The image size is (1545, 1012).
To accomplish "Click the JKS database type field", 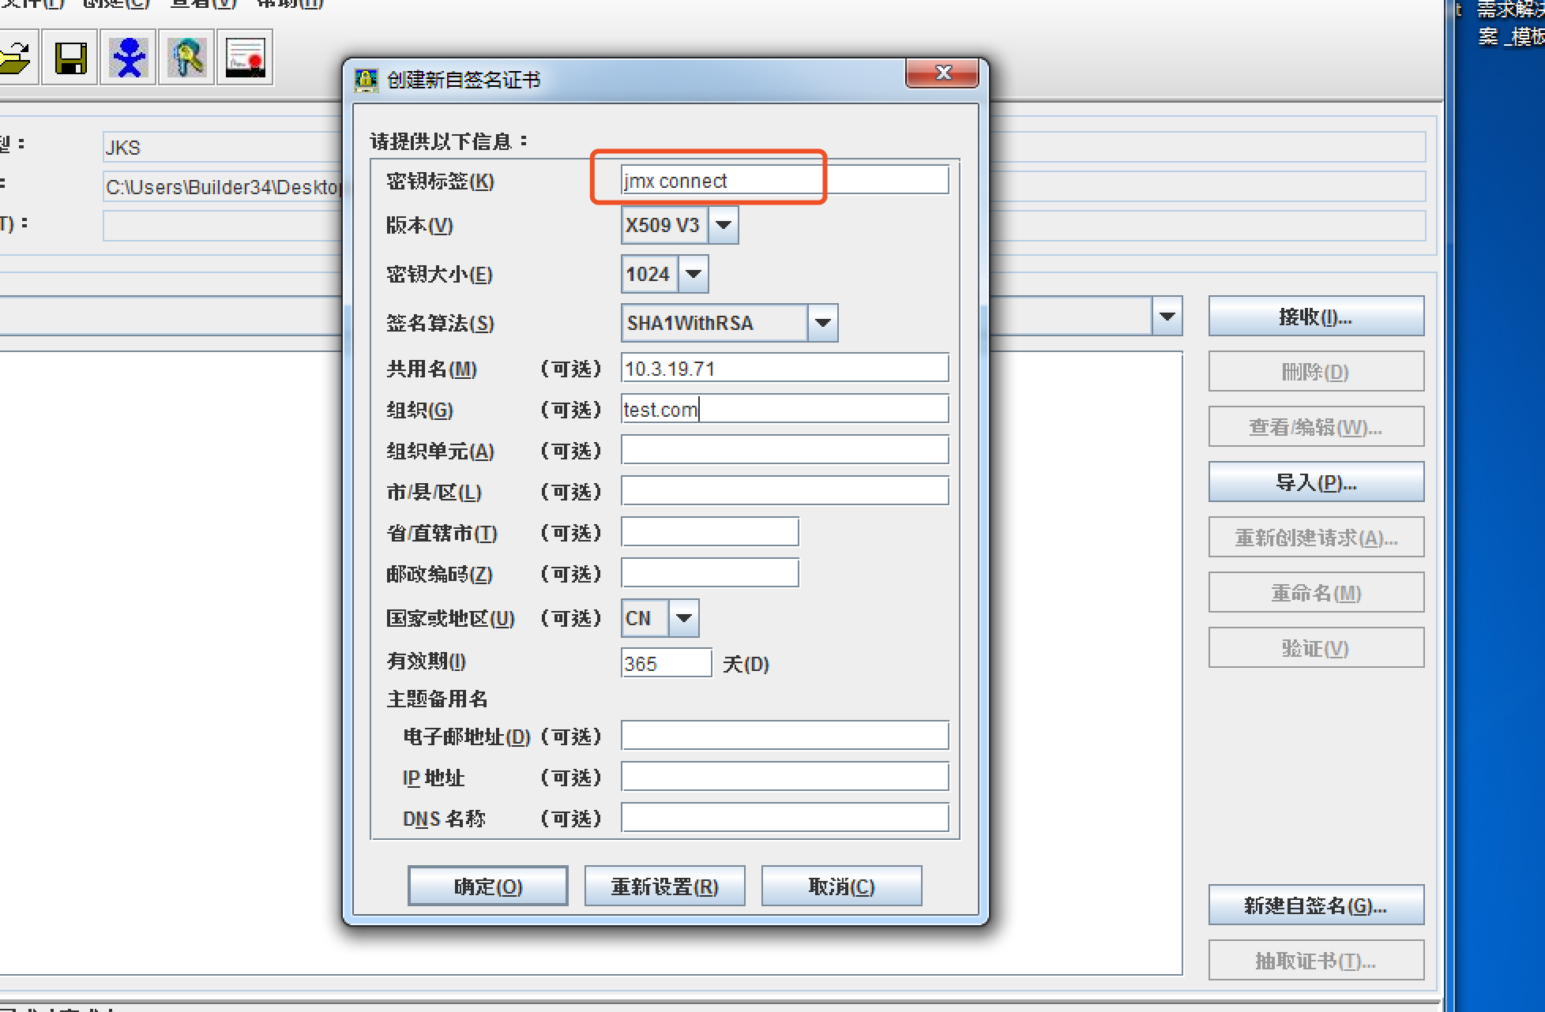I will (x=223, y=147).
